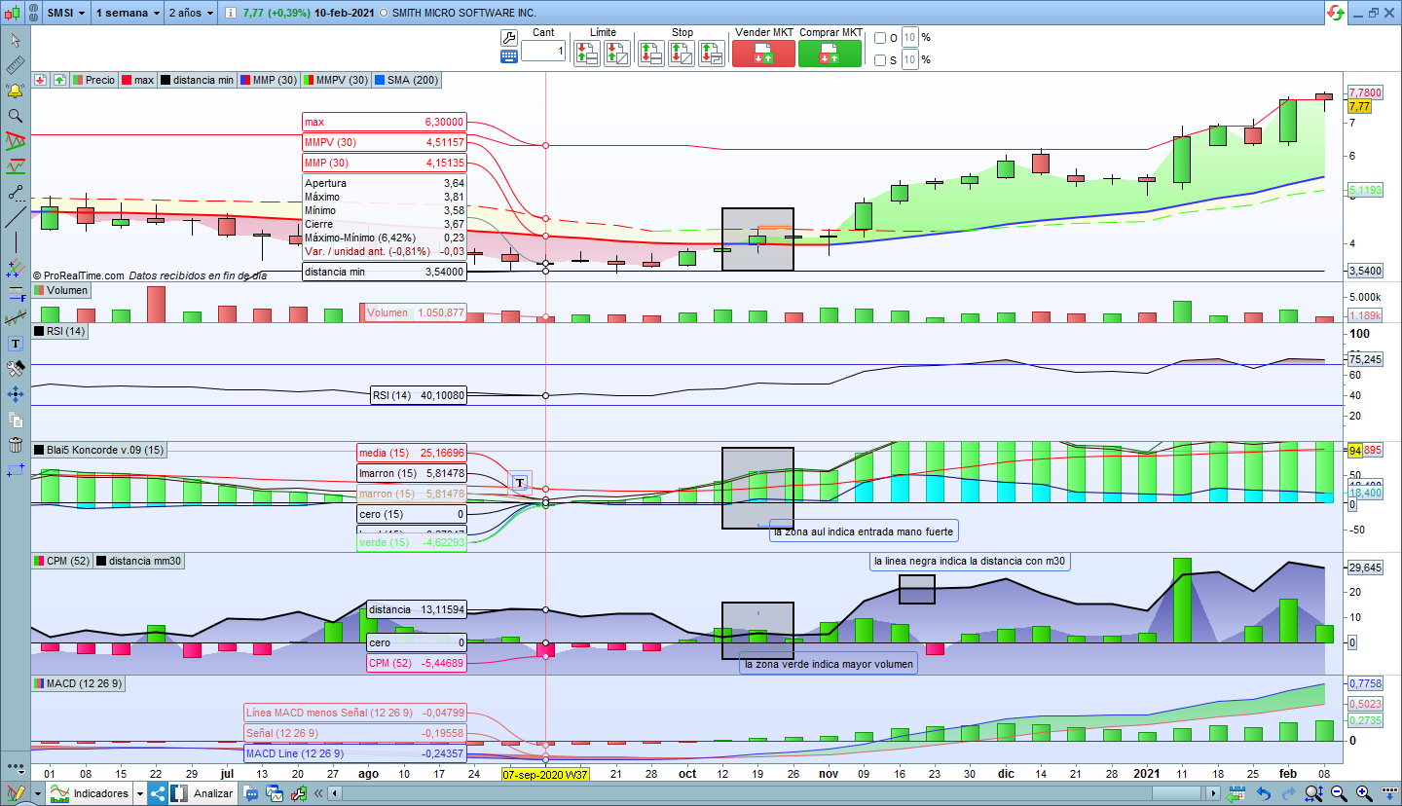The width and height of the screenshot is (1402, 806).
Task: Open the order settings wrench icon
Action: (509, 38)
